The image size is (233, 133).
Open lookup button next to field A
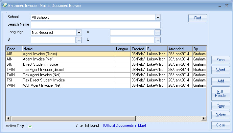(158, 33)
